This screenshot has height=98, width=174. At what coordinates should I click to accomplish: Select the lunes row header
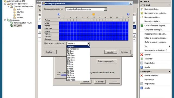(x=51, y=23)
